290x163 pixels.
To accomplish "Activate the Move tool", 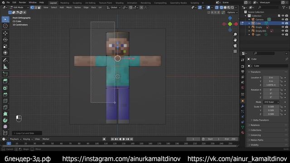I will click(x=5, y=33).
